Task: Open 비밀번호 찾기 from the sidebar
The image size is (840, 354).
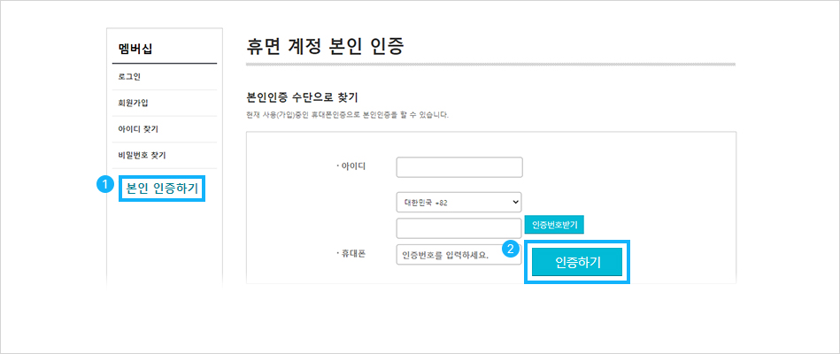Action: pyautogui.click(x=142, y=155)
